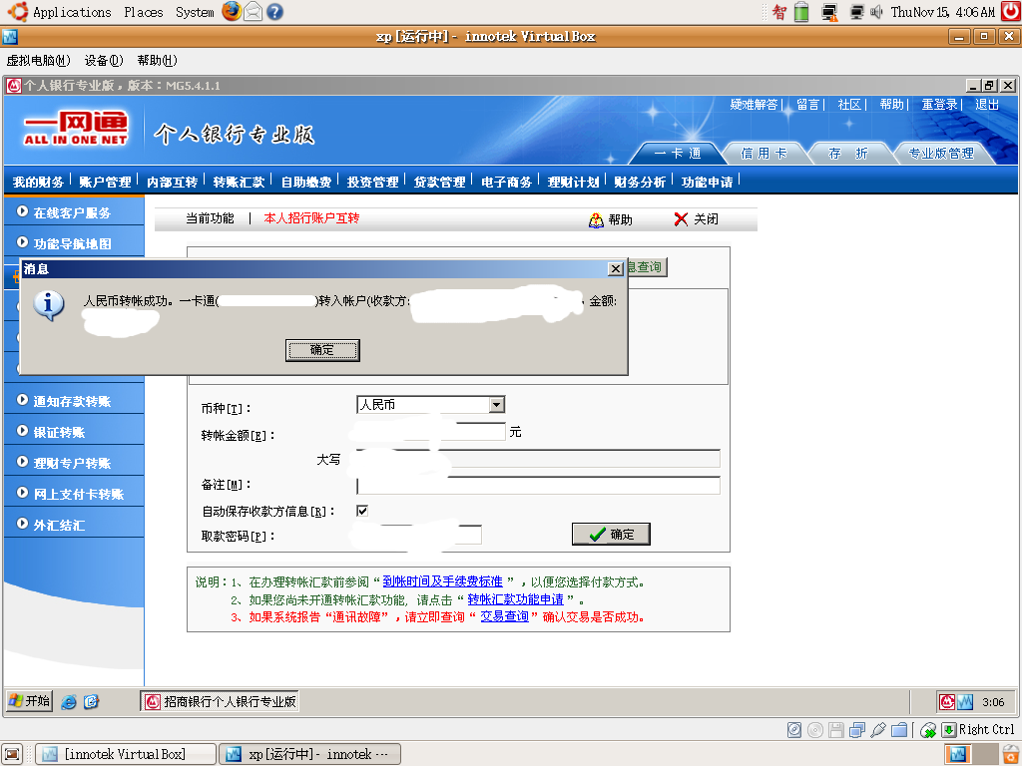Click the VirtualBox floppy disk status icon
This screenshot has height=766, width=1022.
point(836,730)
